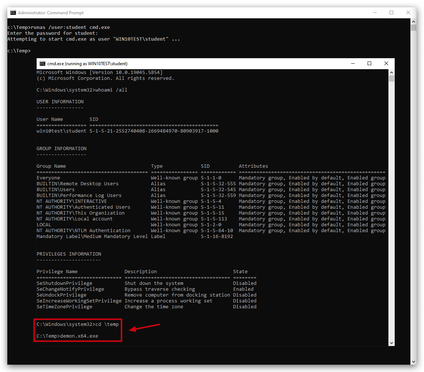
Task: Minimize the cmd.exe student window
Action: point(353,63)
